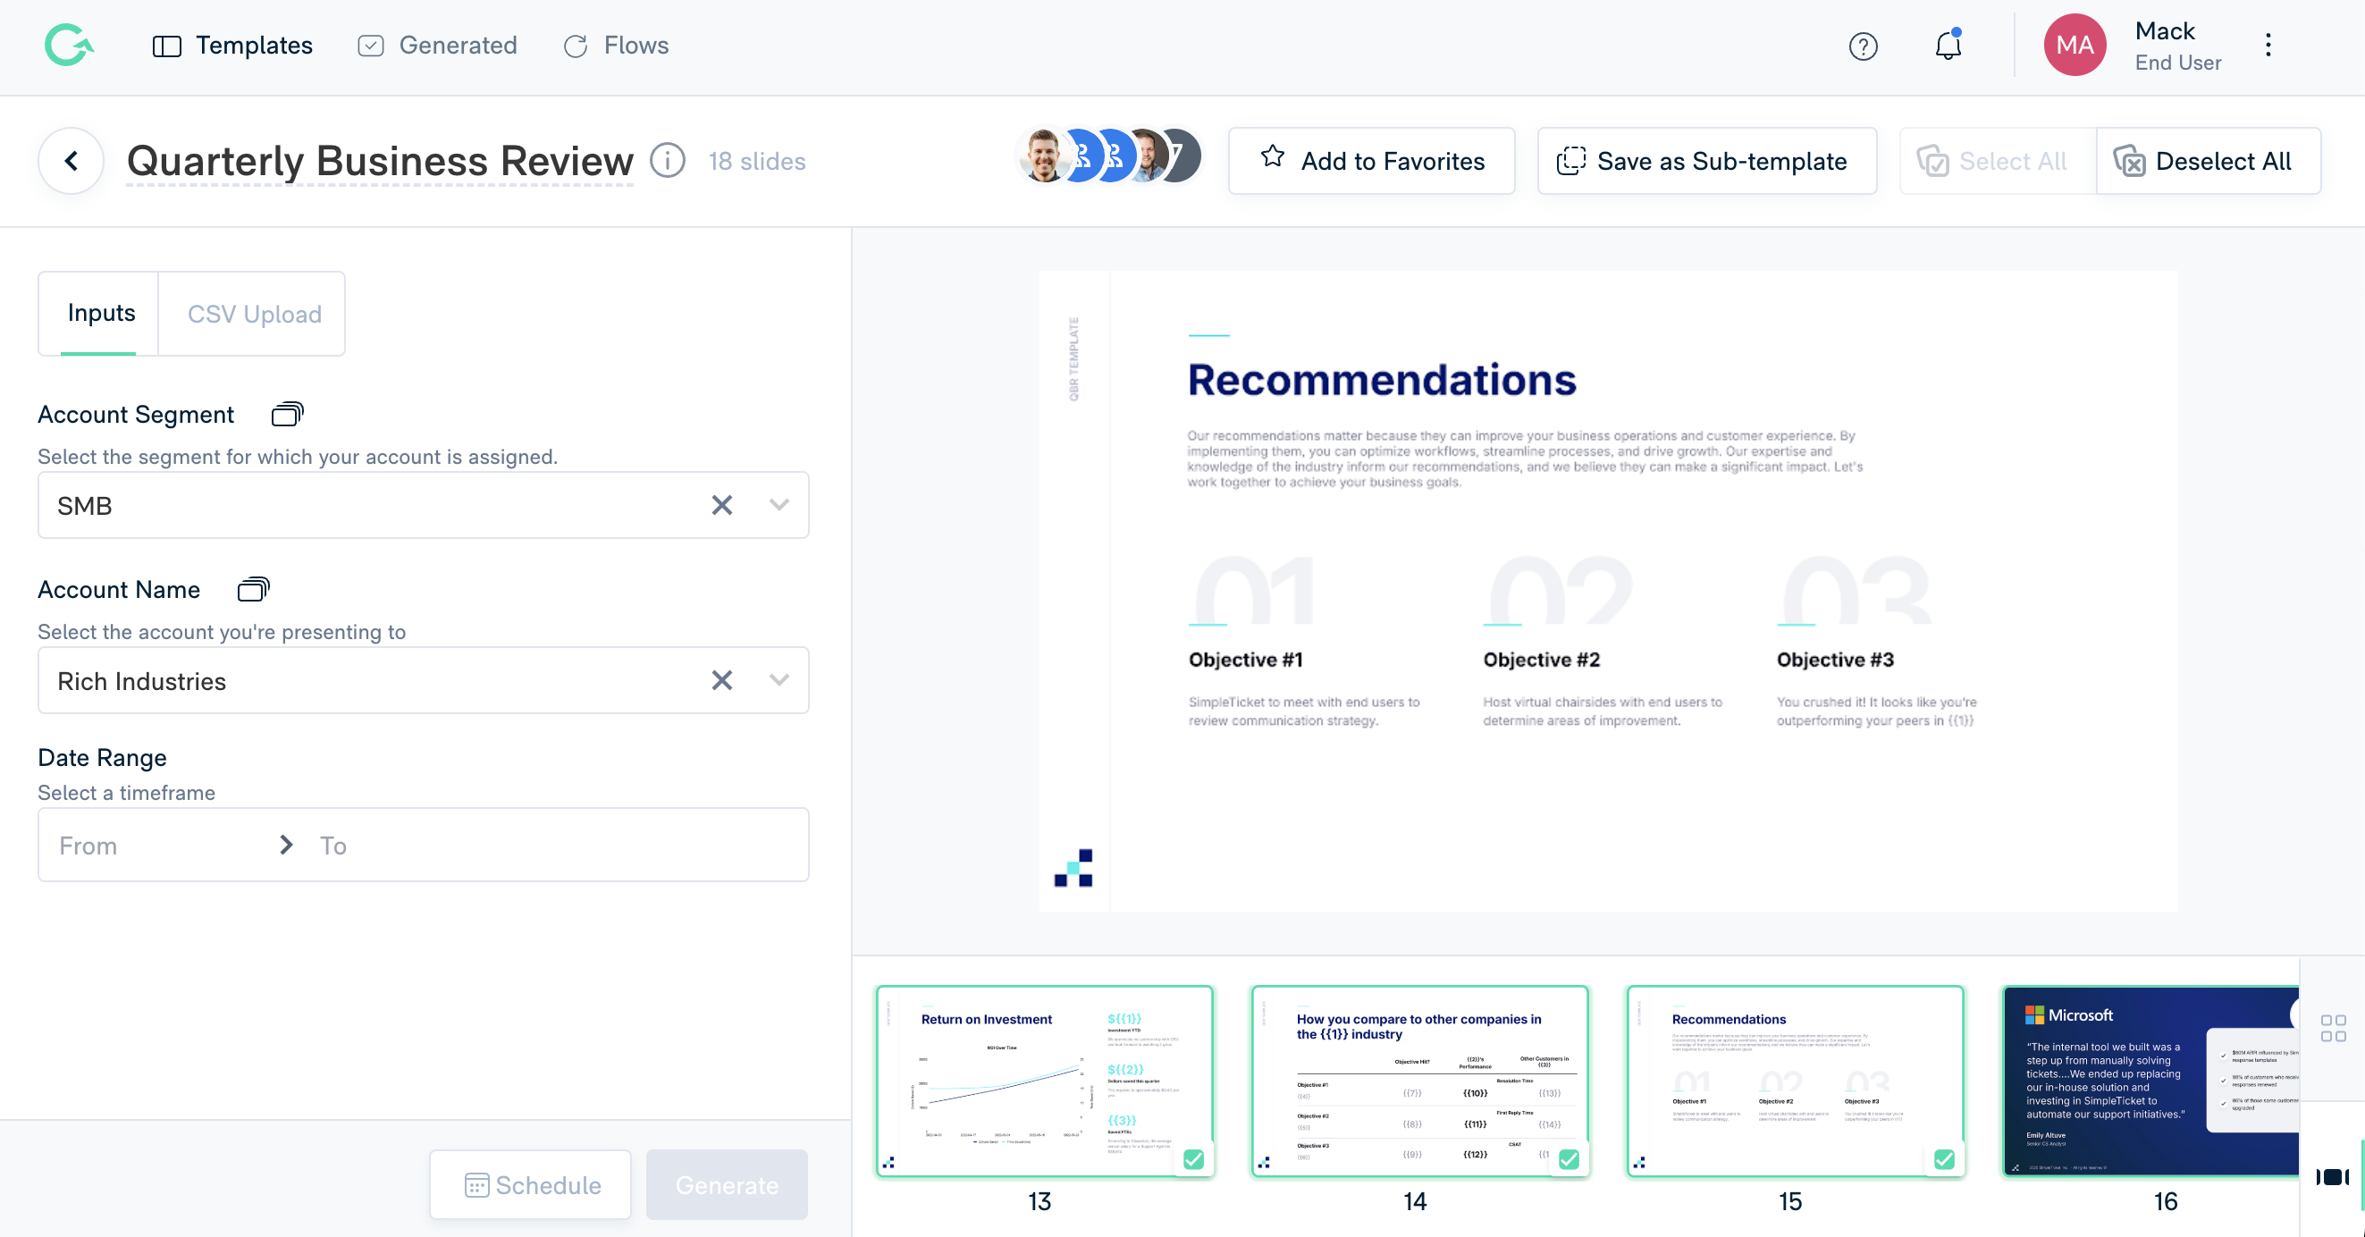Viewport: 2365px width, 1237px height.
Task: Open the three-dot user menu
Action: click(x=2267, y=45)
